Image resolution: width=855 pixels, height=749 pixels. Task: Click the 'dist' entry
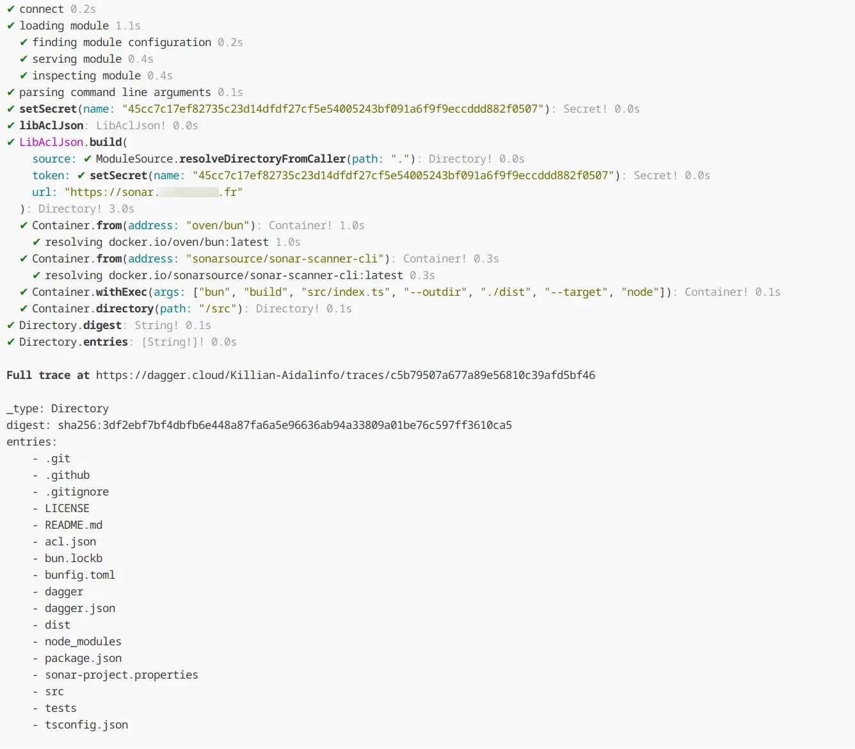coord(58,625)
